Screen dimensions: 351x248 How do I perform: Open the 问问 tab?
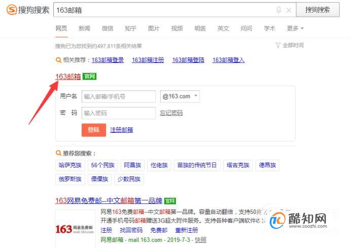tap(247, 28)
